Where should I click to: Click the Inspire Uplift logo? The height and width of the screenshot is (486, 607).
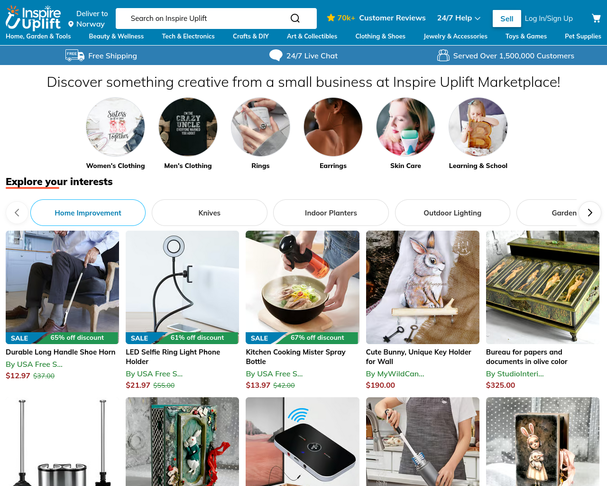click(x=33, y=18)
